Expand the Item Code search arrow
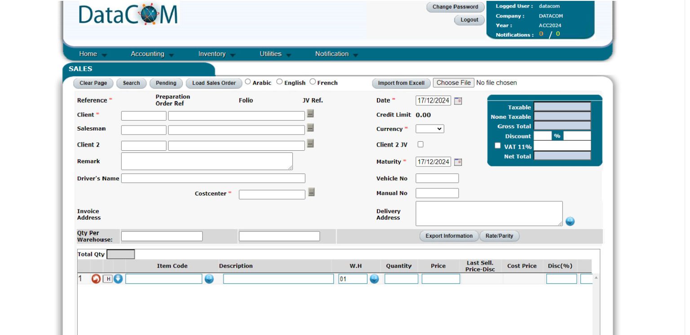Screen dimensions: 690x335 (209, 278)
